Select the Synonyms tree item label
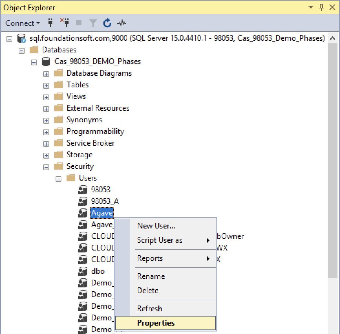340x334 pixels. point(84,120)
